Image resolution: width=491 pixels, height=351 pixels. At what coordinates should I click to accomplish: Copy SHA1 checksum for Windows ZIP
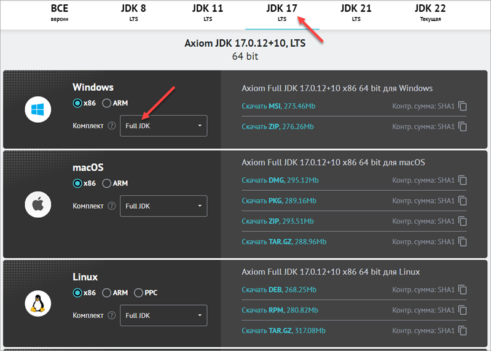point(463,126)
